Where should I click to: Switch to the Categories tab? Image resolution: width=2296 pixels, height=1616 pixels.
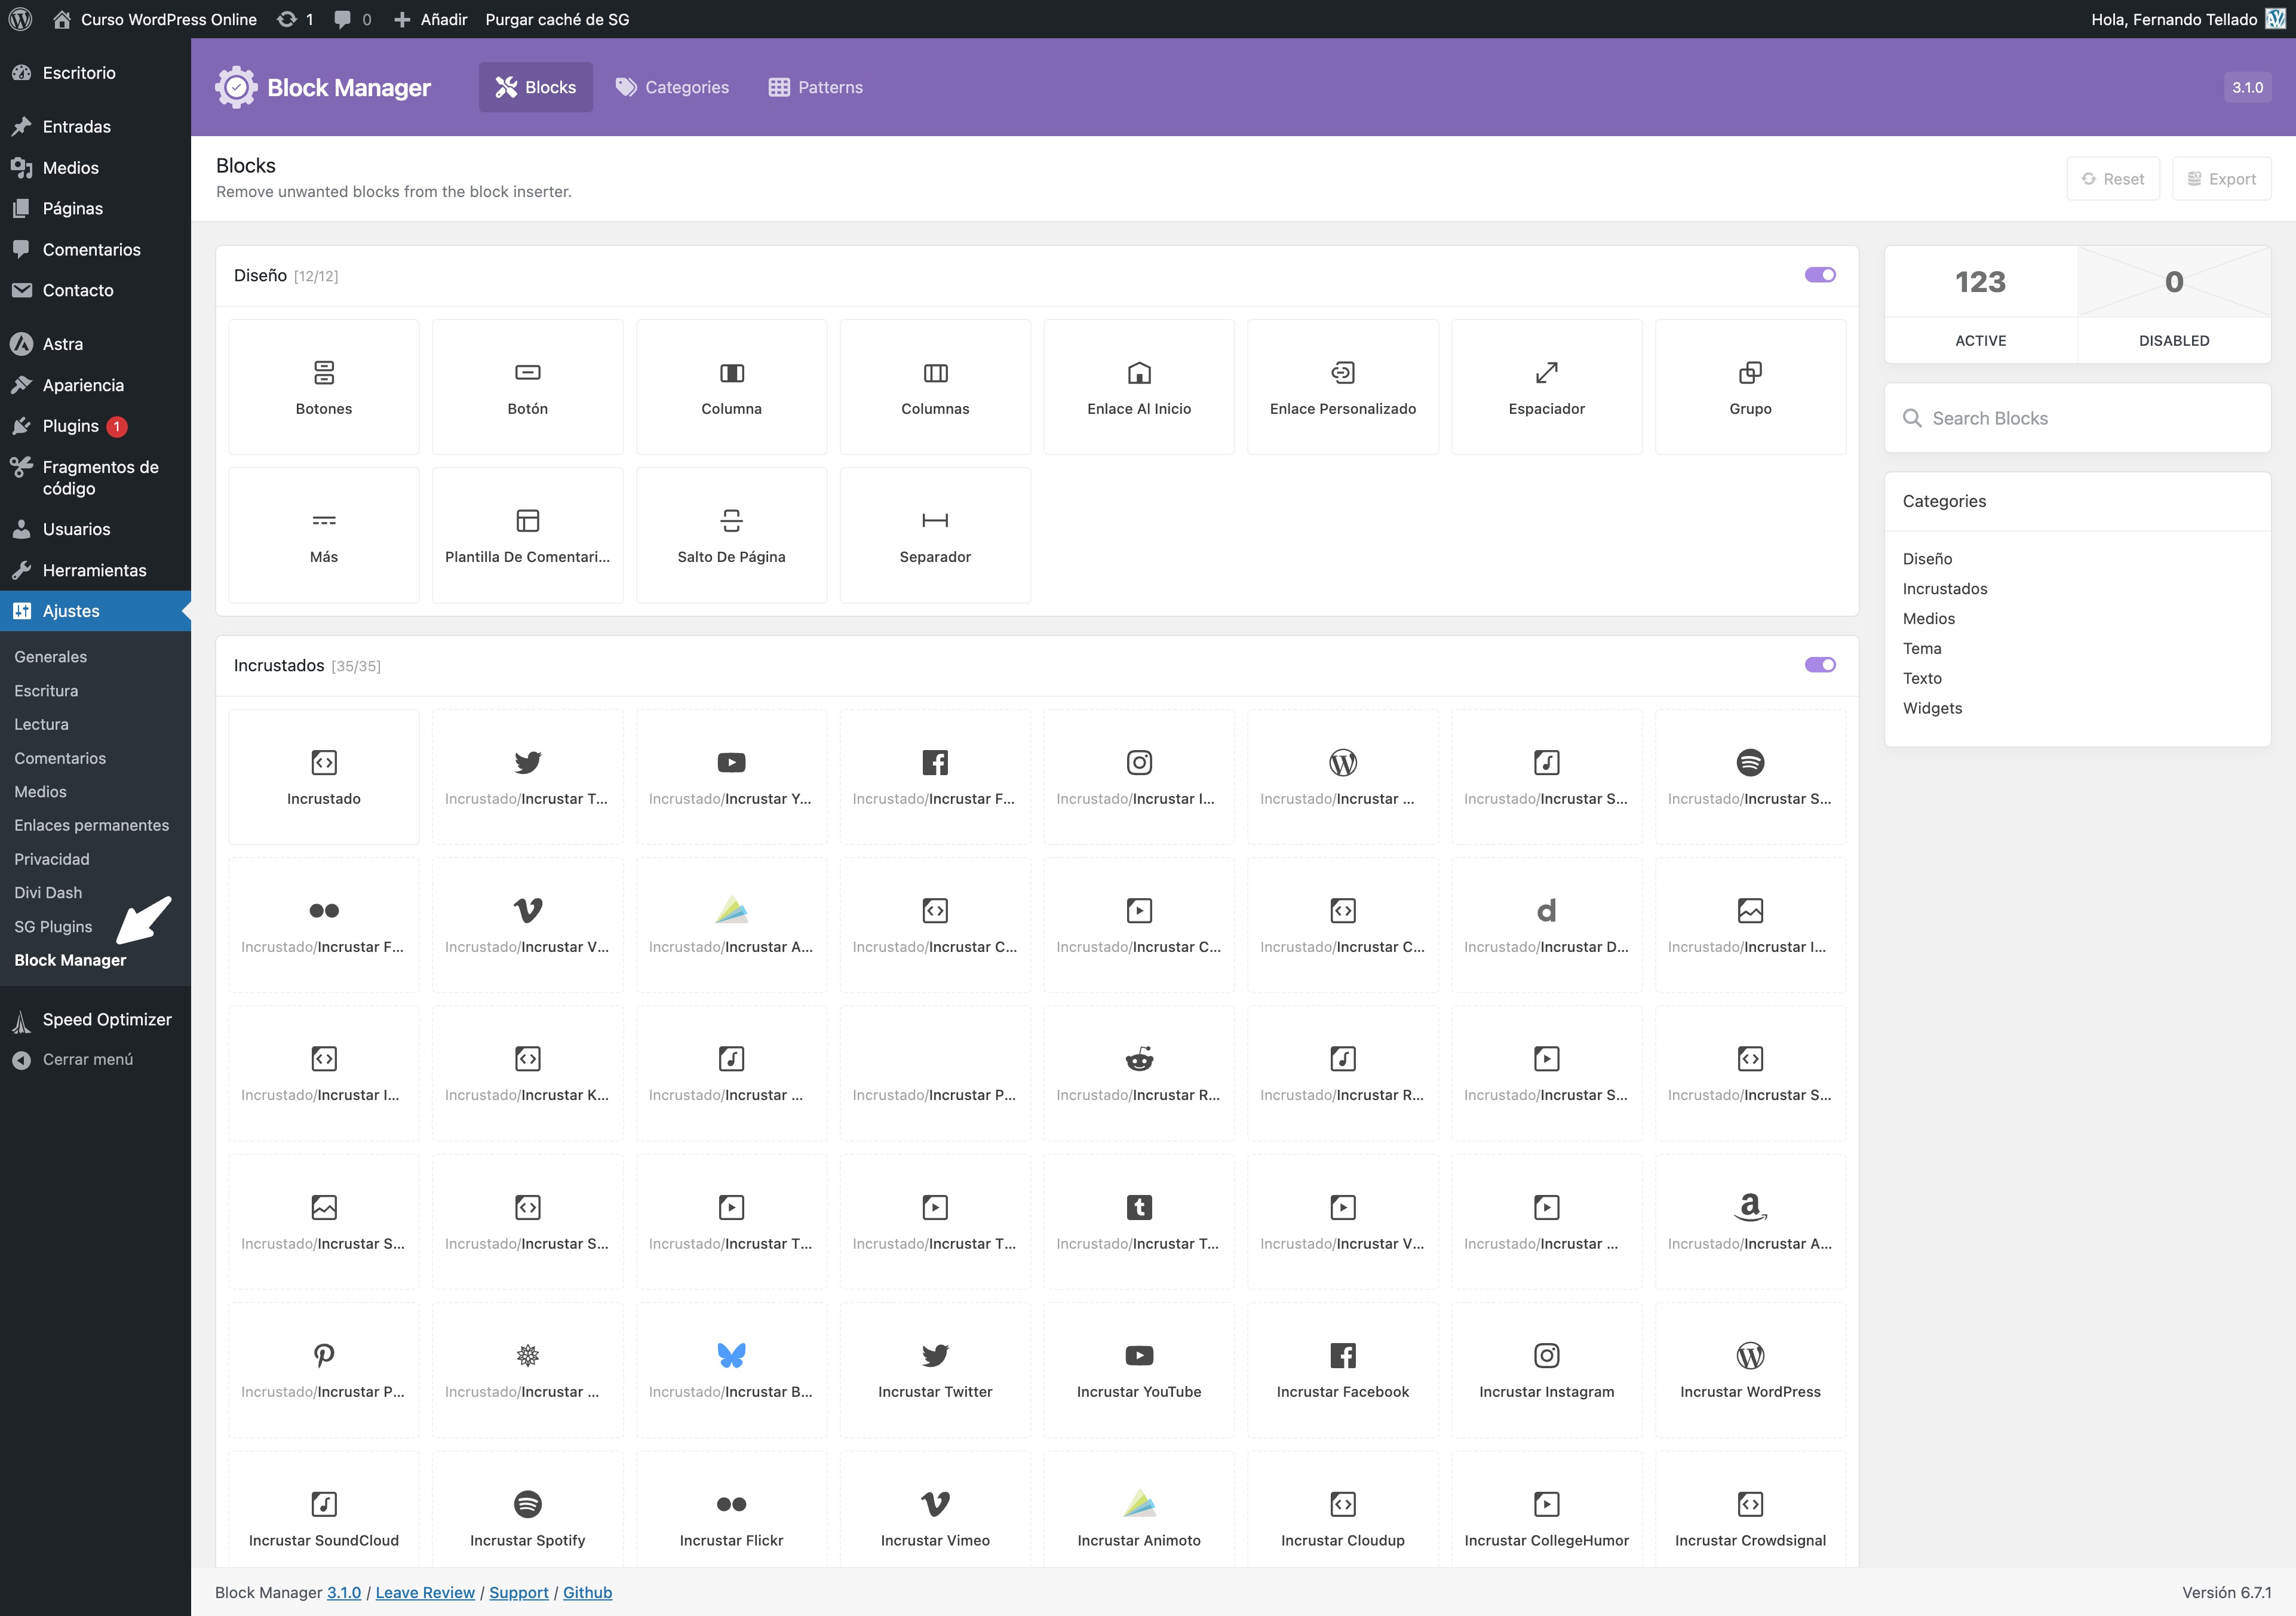(x=672, y=87)
